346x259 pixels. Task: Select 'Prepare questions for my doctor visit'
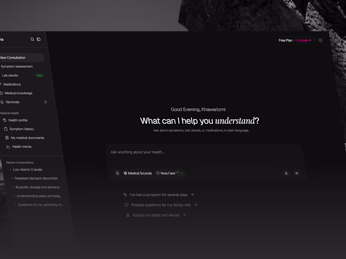(161, 205)
